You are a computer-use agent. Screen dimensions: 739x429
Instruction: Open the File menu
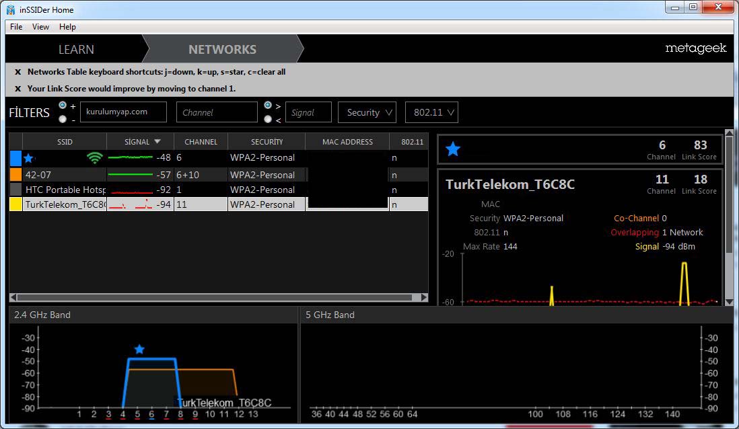[x=16, y=27]
